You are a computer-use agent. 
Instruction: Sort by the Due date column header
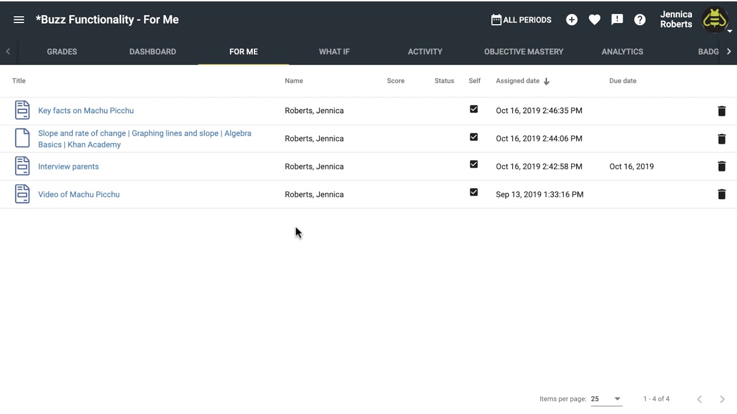pos(623,80)
